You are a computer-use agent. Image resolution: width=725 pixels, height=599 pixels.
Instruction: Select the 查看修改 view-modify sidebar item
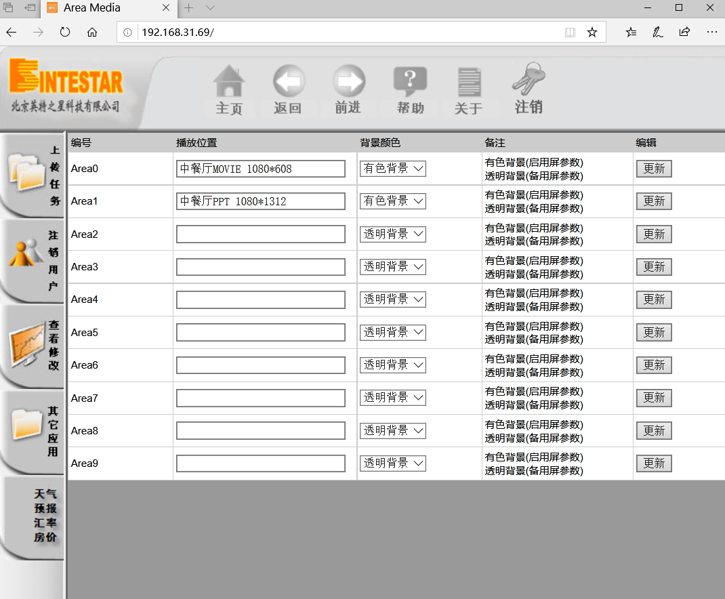[33, 346]
